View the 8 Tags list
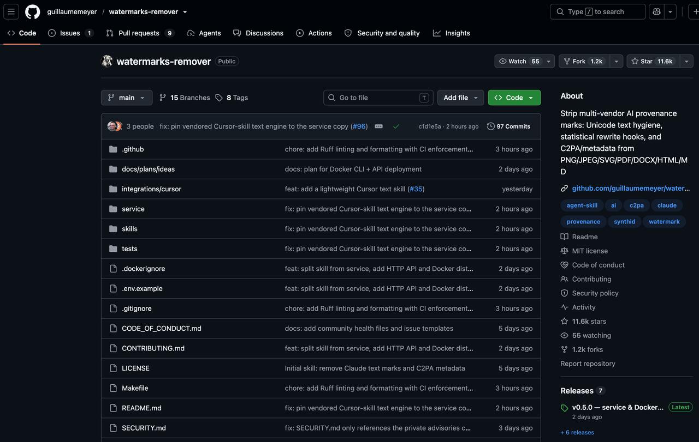699x442 pixels. 232,98
